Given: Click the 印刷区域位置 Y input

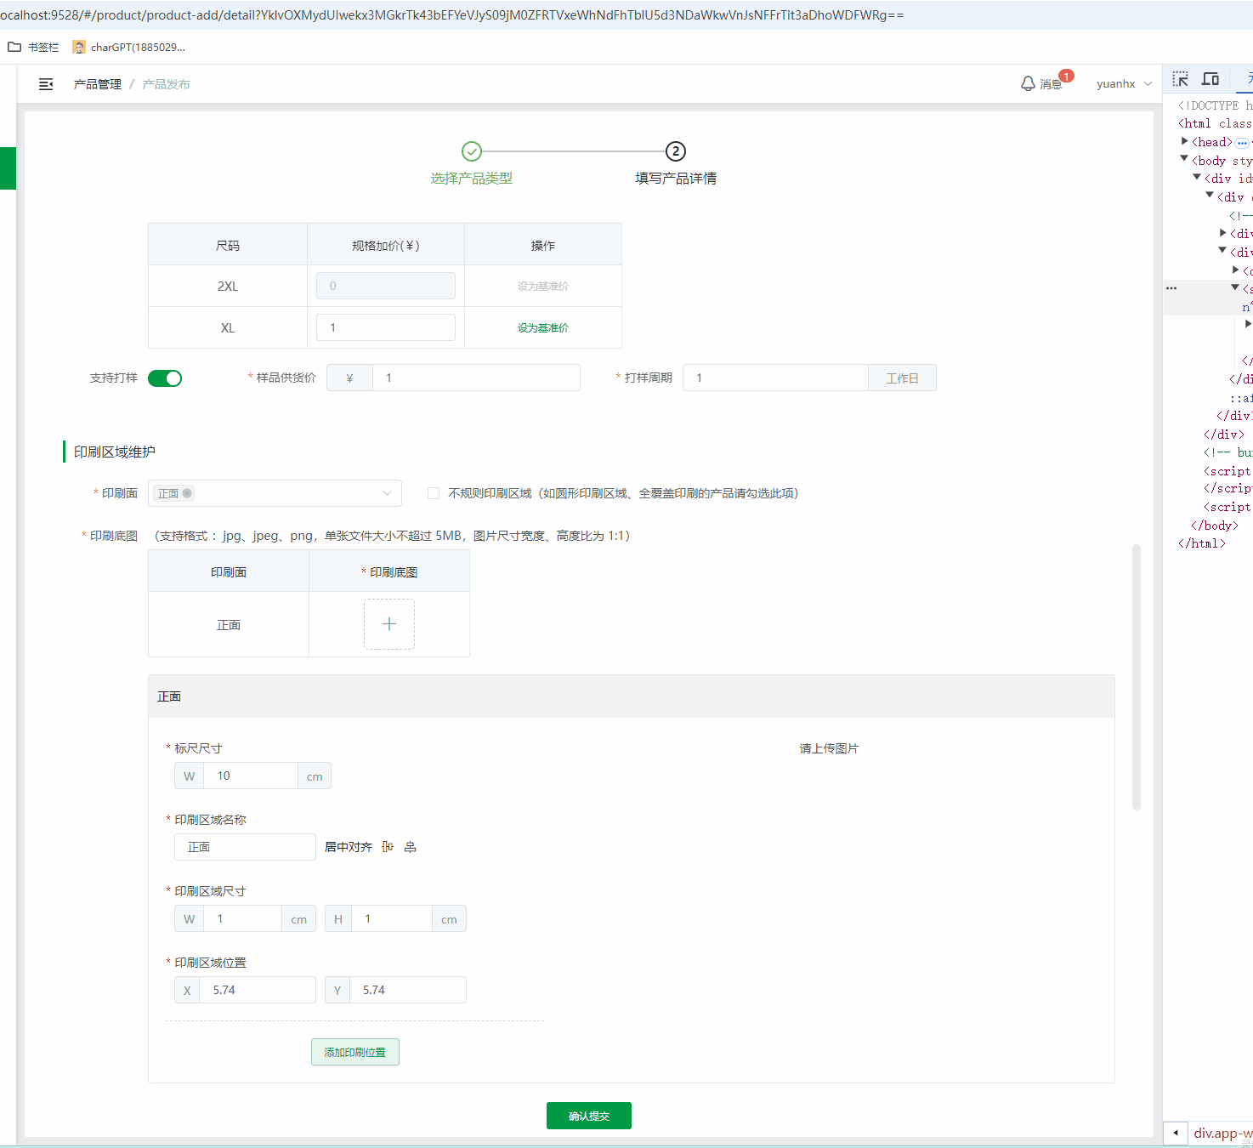Looking at the screenshot, I should point(408,990).
